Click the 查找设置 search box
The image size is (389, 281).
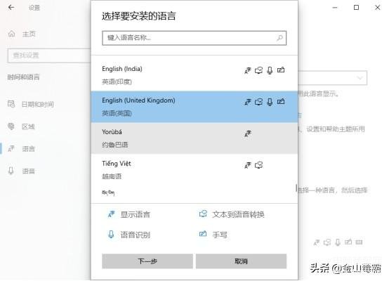click(x=49, y=55)
